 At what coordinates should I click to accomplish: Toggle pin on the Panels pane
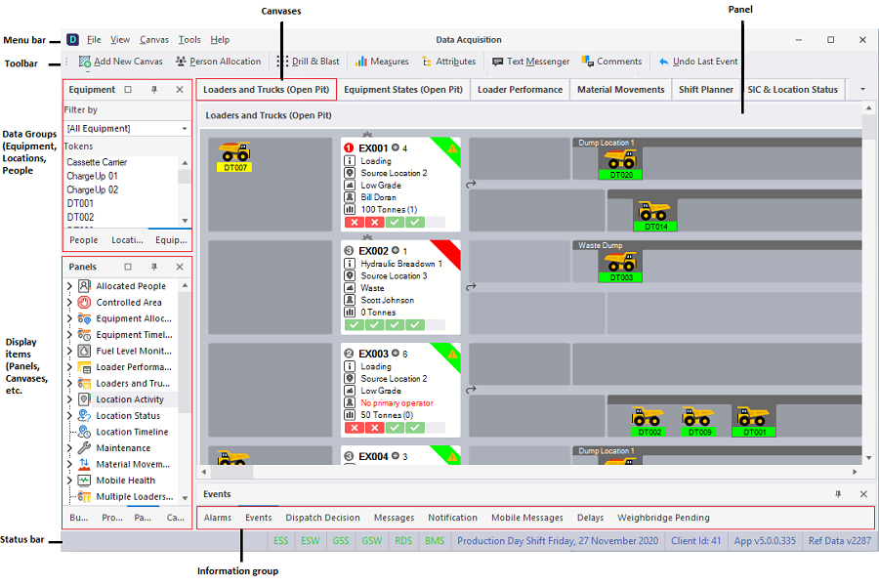[154, 267]
